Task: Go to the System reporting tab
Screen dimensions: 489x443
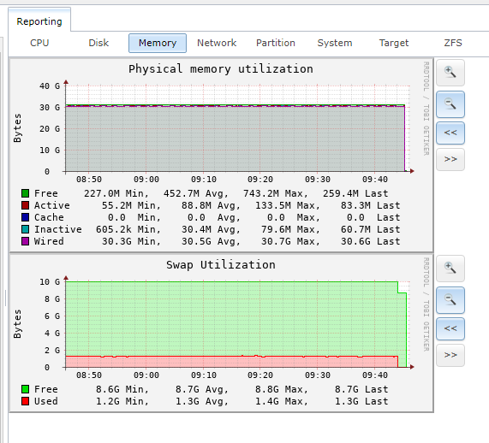Action: [335, 43]
